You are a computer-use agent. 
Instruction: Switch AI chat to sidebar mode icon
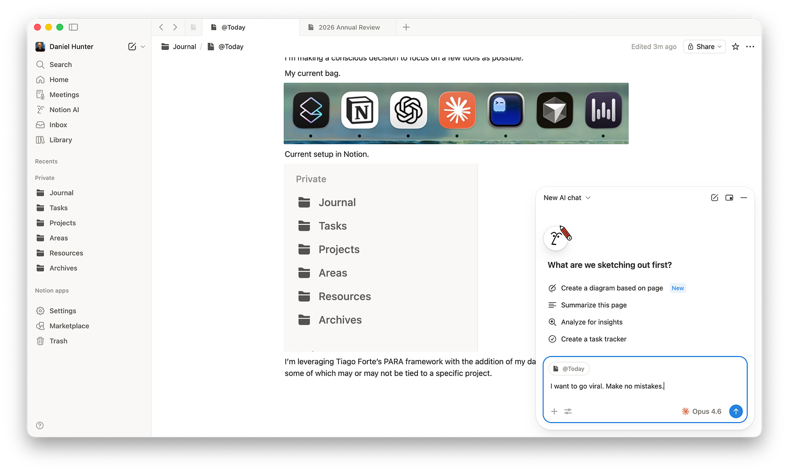coord(729,198)
